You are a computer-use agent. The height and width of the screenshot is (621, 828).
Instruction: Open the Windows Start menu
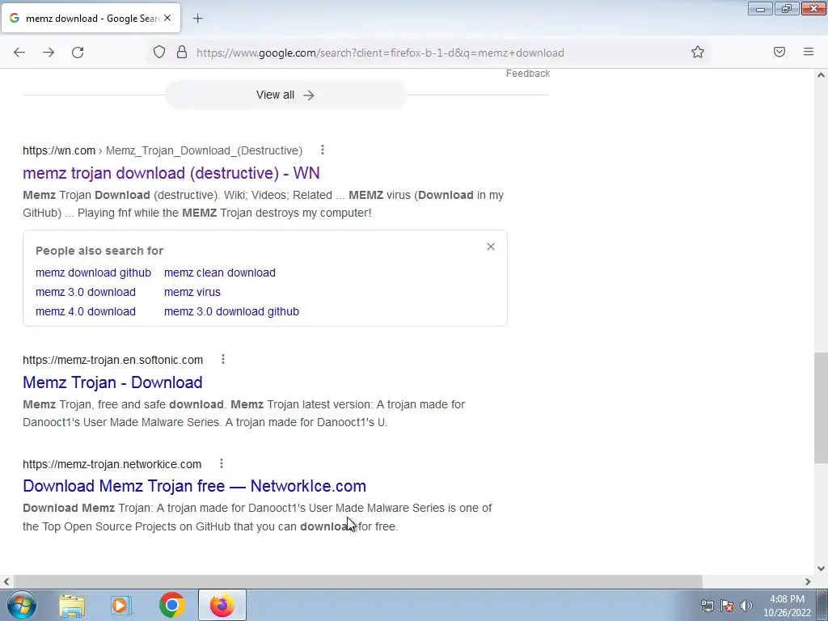22,605
